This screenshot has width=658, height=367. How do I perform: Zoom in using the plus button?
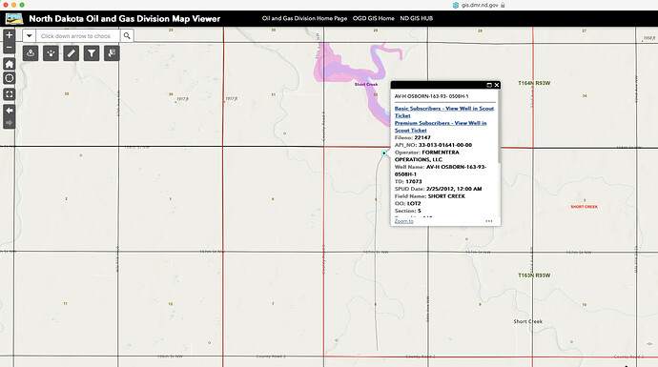pyautogui.click(x=10, y=35)
